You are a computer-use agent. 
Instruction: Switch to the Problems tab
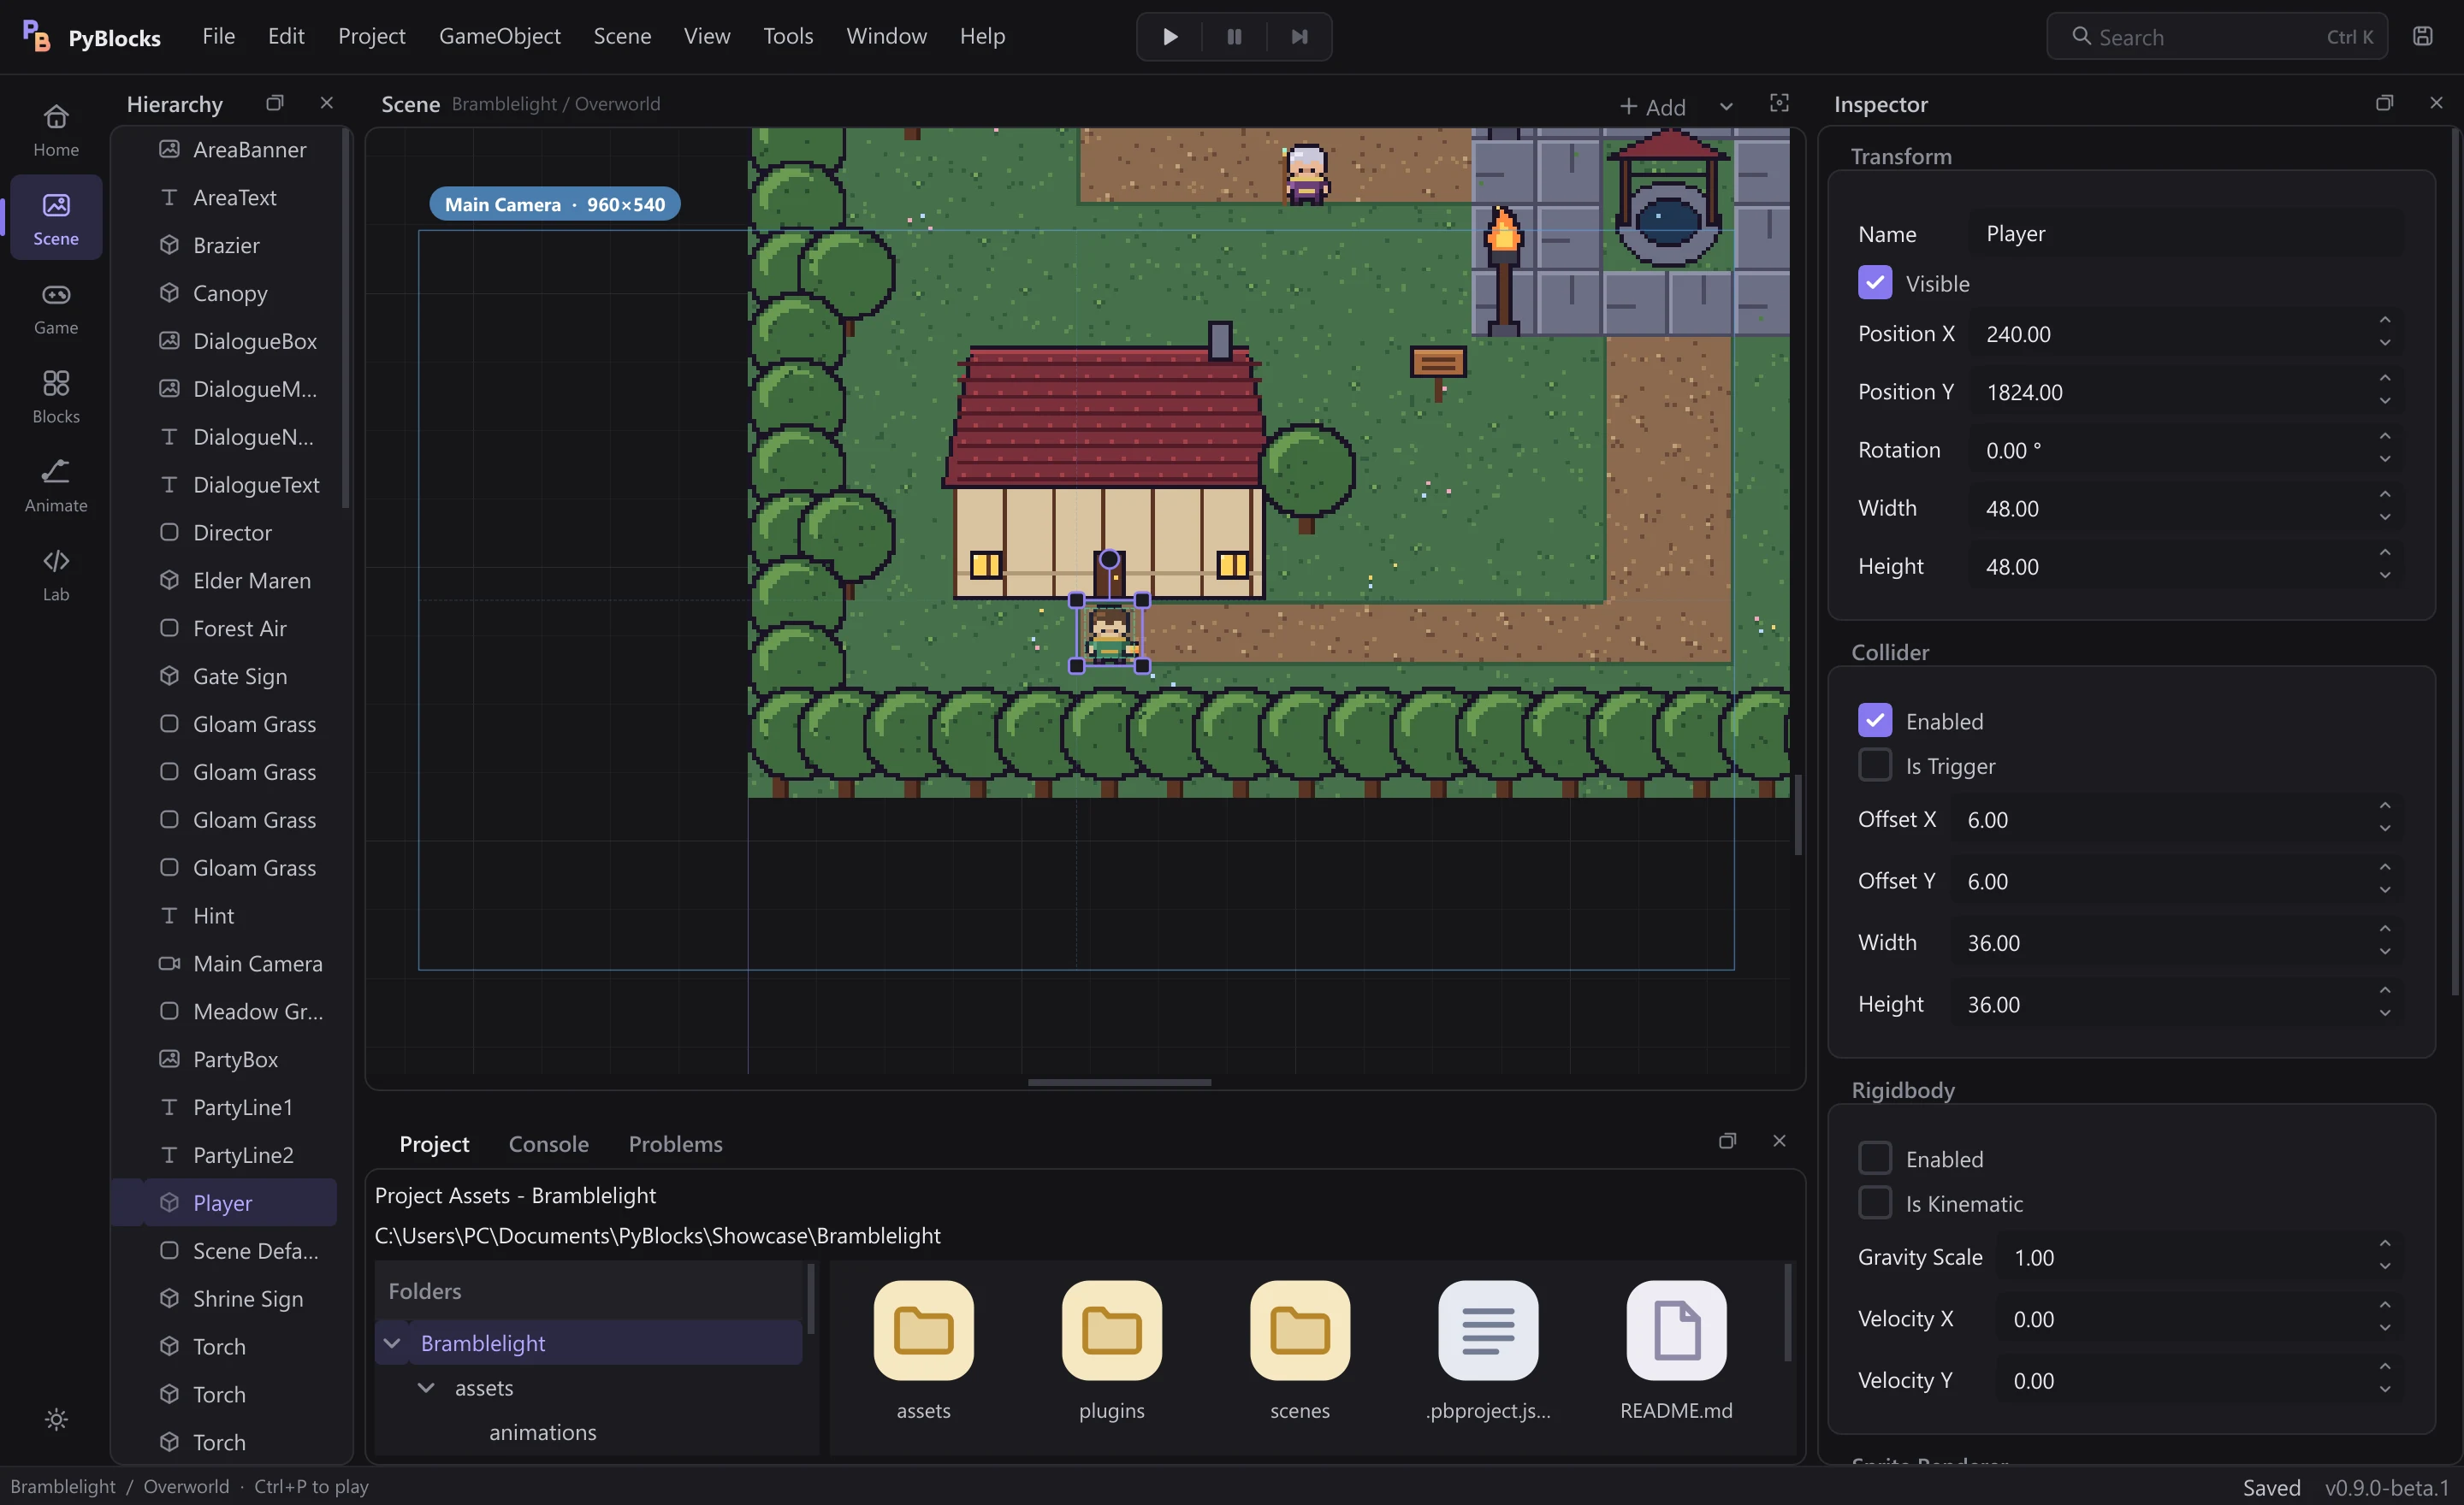click(675, 1143)
